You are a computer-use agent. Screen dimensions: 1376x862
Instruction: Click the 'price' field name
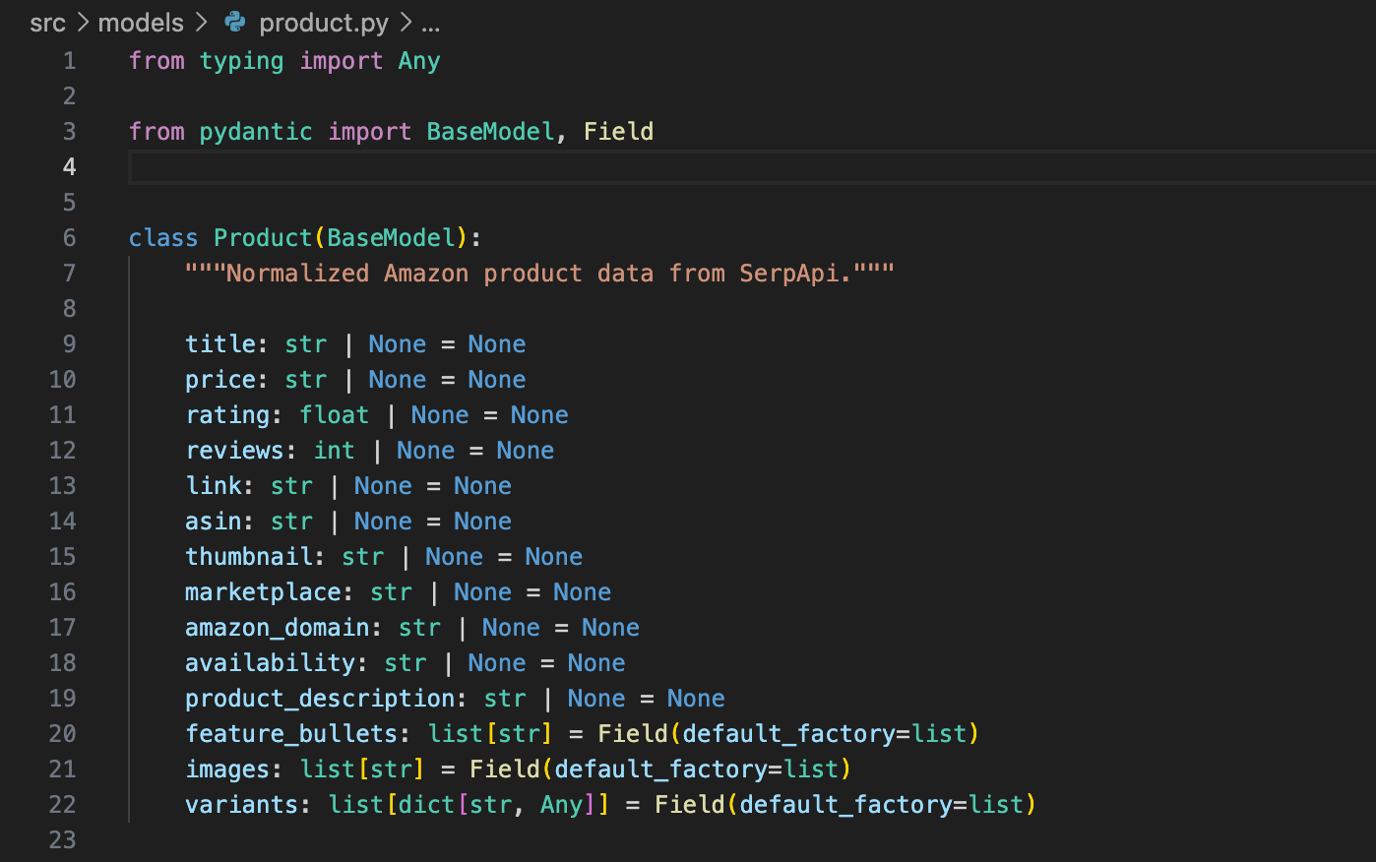[220, 380]
